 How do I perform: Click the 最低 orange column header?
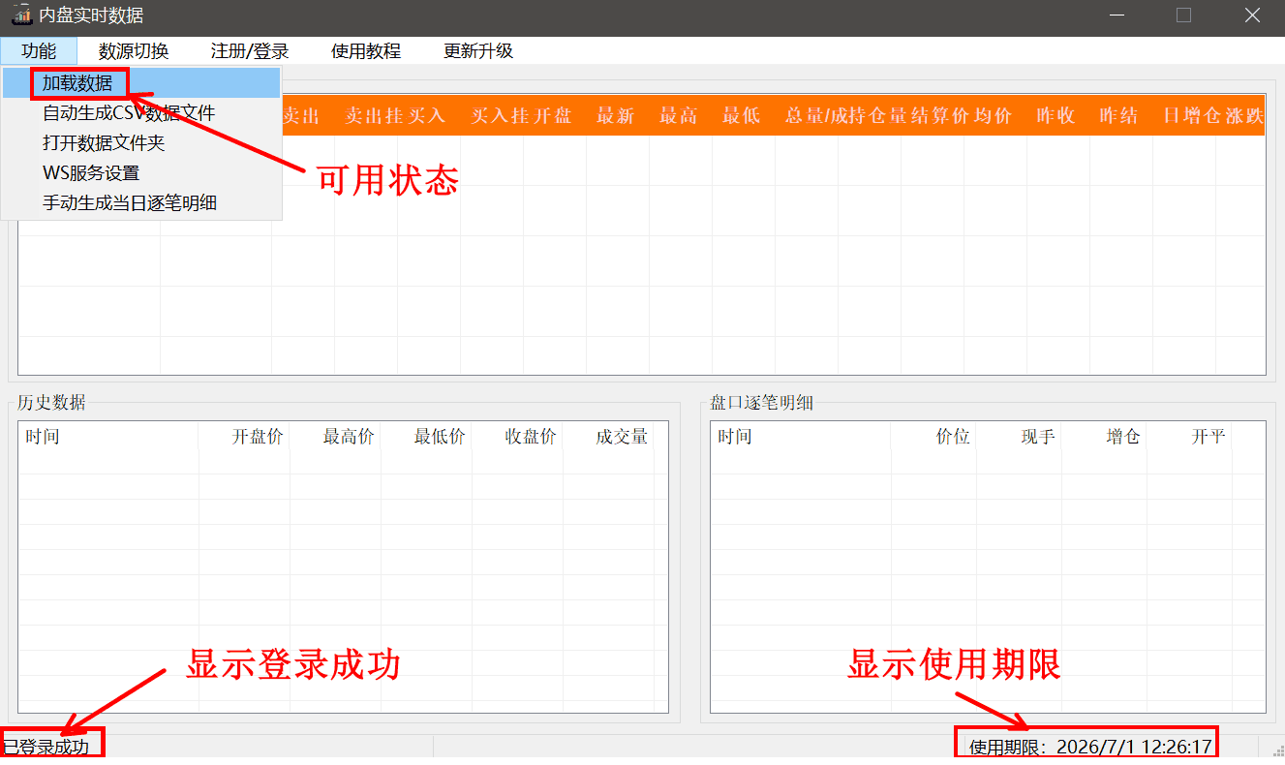click(741, 116)
